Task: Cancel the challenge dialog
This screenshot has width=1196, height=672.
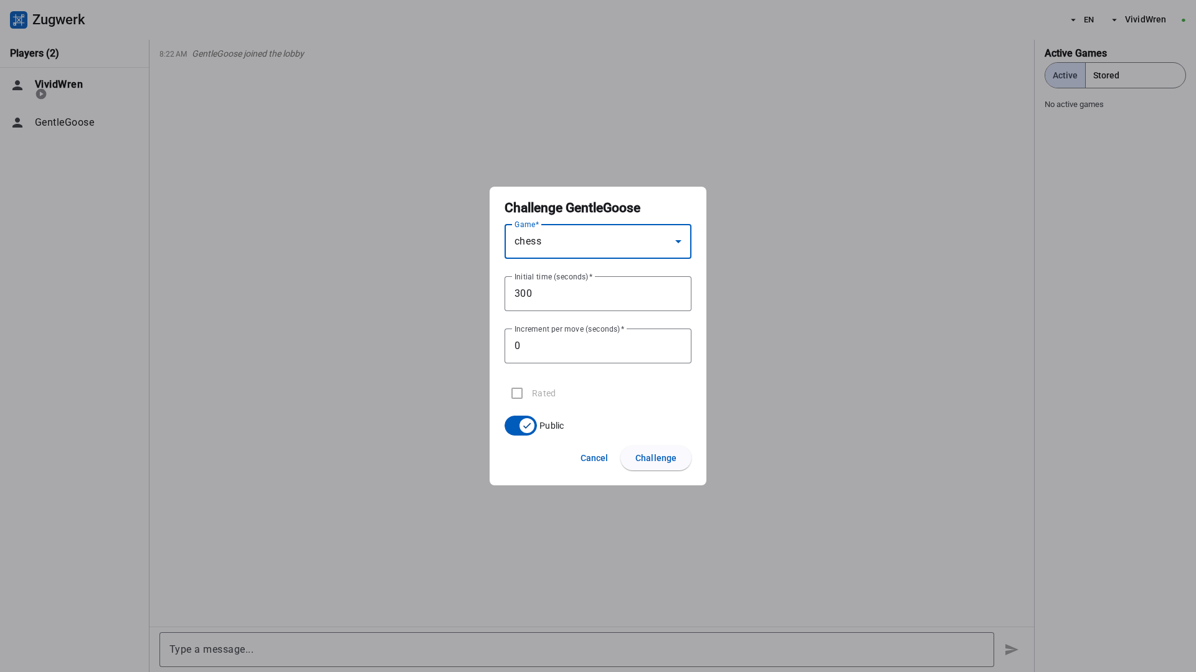Action: [x=594, y=458]
